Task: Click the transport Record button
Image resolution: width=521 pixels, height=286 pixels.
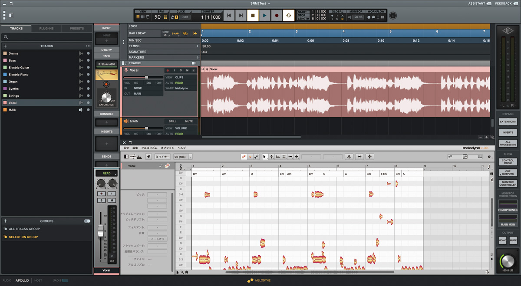Action: (x=277, y=16)
